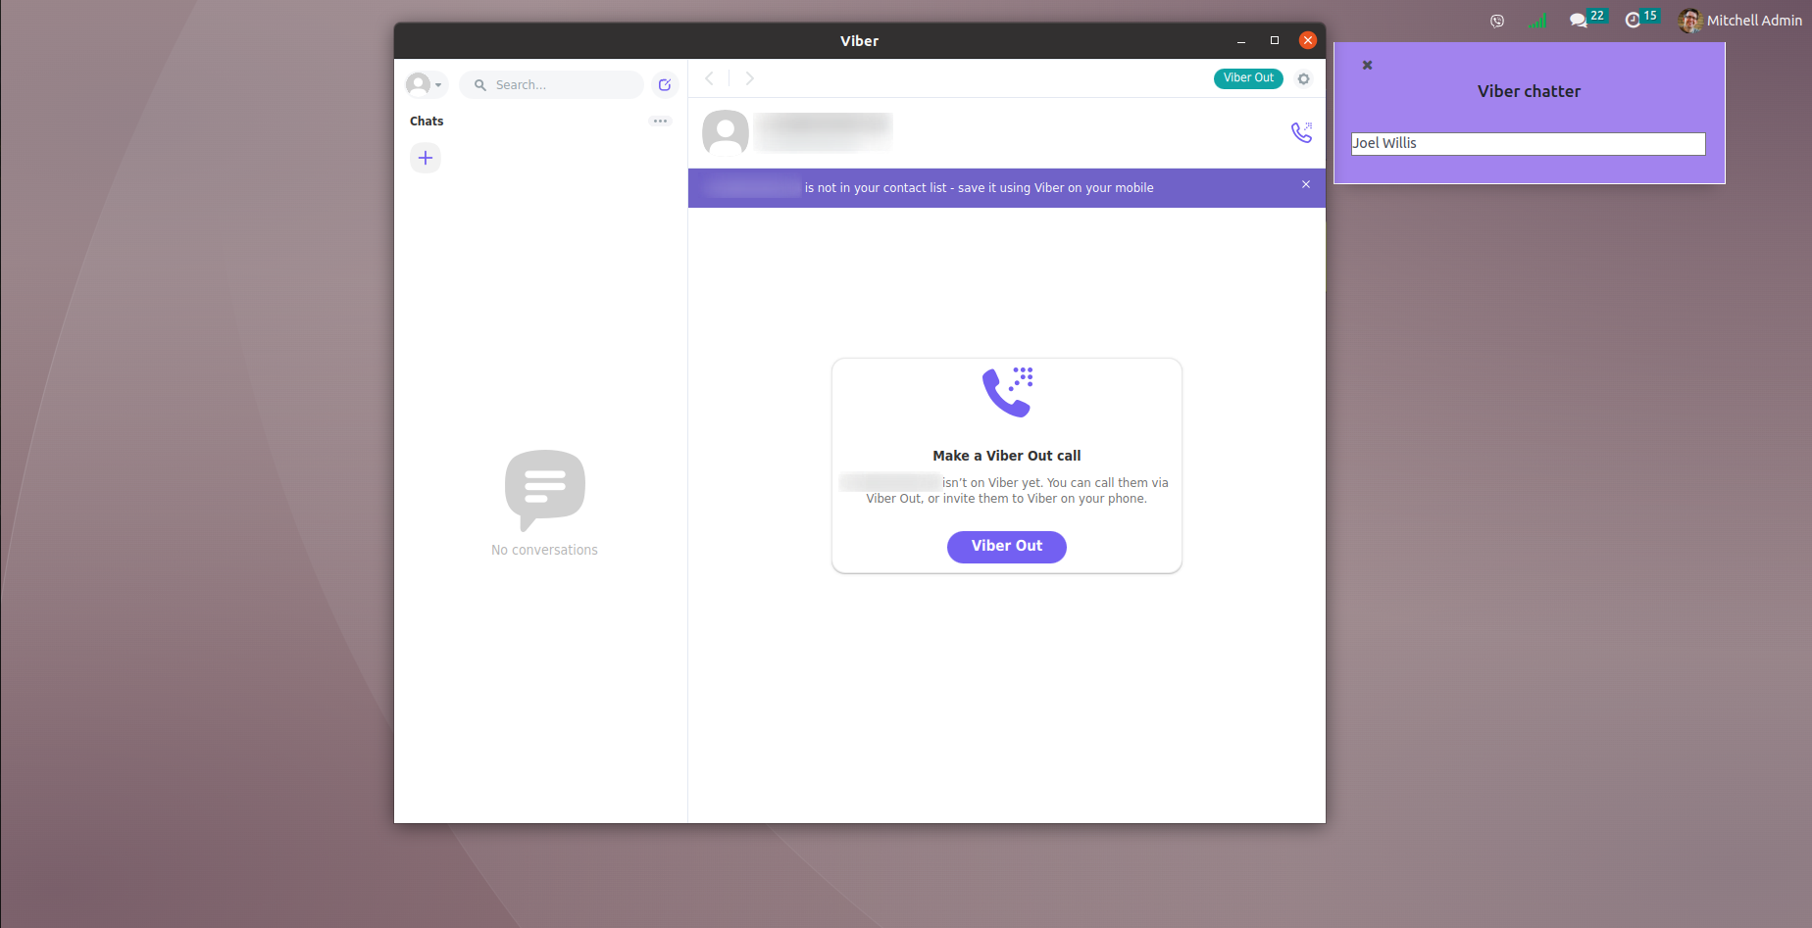
Task: Start a call using the phone icon
Action: tap(1301, 132)
